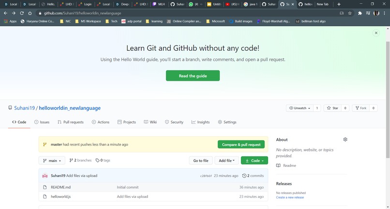Click the page vertical scrollbar thumb
Image resolution: width=390 pixels, height=209 pixels.
click(x=388, y=100)
